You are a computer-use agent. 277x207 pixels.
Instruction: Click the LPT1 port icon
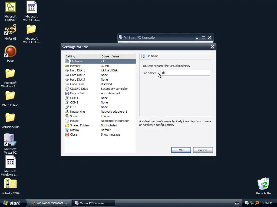click(67, 107)
